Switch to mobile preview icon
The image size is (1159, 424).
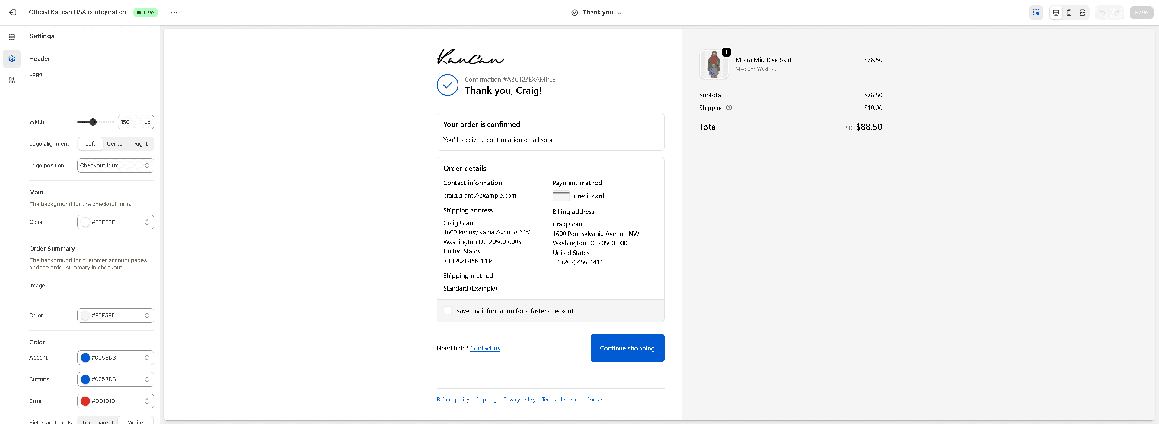pyautogui.click(x=1069, y=13)
